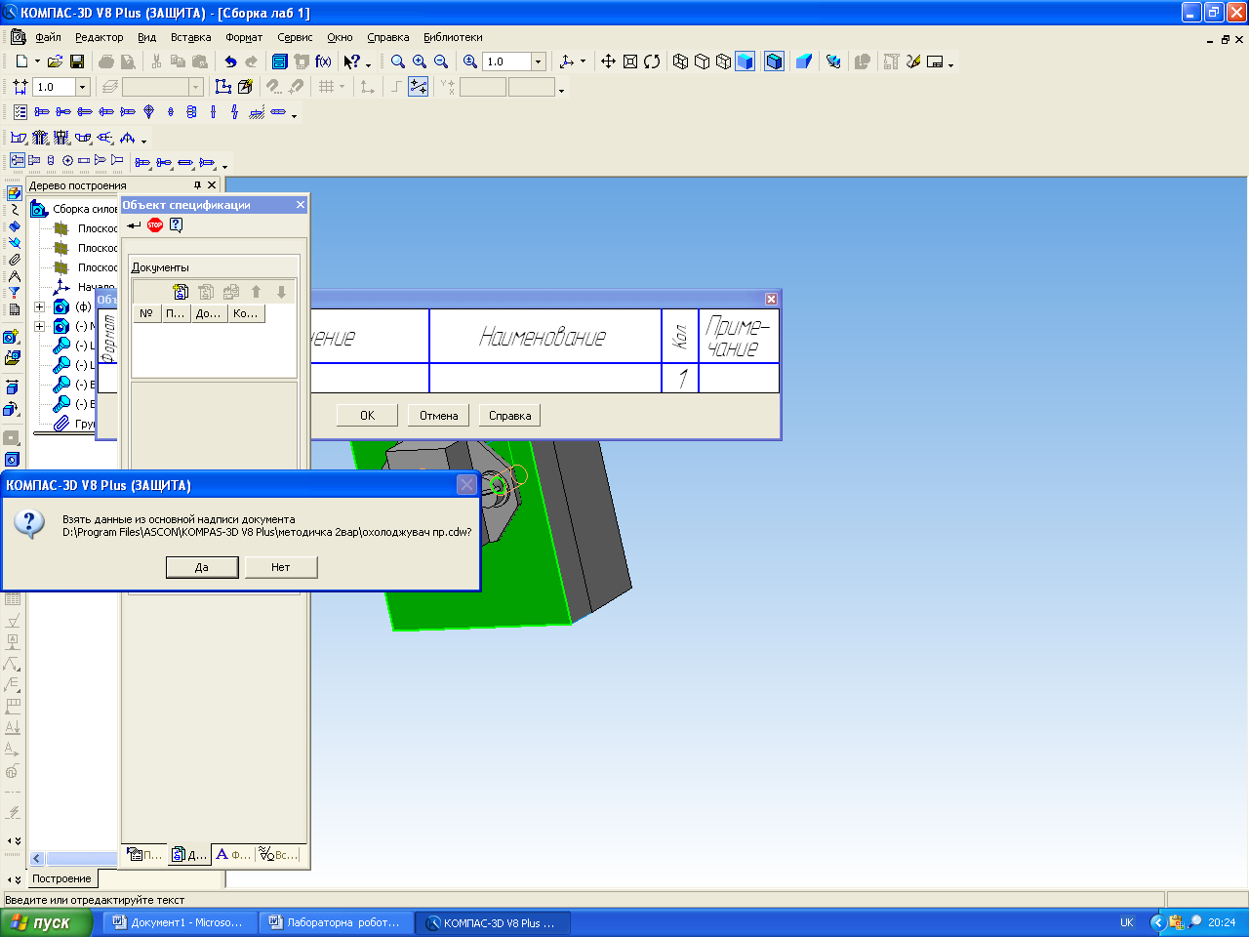
Task: Click the STOP icon in Объект спецификации
Action: click(x=155, y=224)
